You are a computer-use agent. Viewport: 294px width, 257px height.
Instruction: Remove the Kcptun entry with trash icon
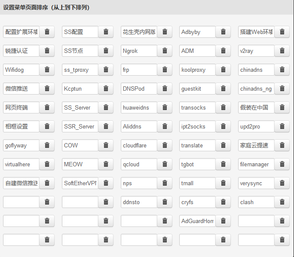[x=106, y=89]
